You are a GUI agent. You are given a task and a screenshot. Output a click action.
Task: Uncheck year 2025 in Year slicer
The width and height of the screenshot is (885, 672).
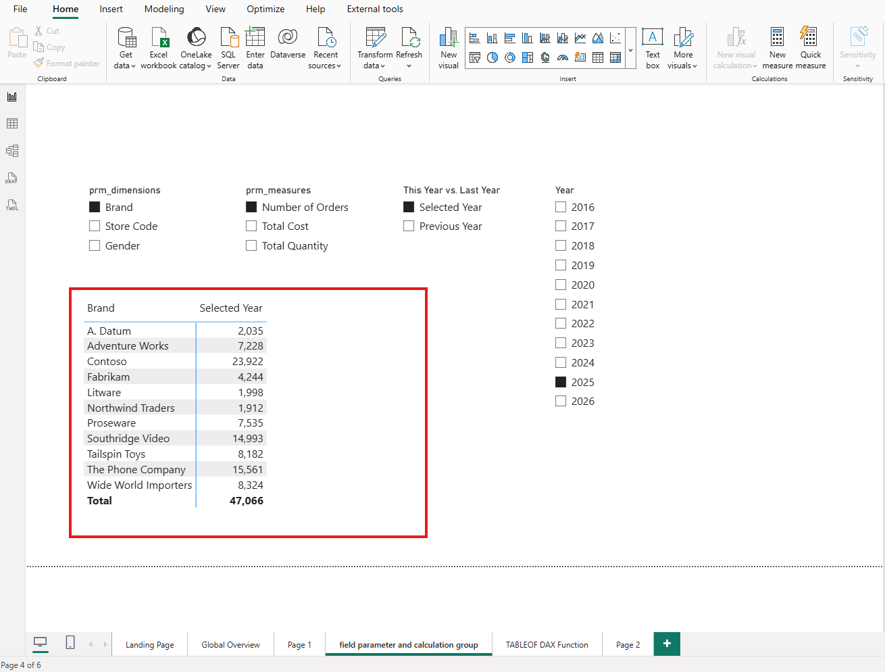561,382
